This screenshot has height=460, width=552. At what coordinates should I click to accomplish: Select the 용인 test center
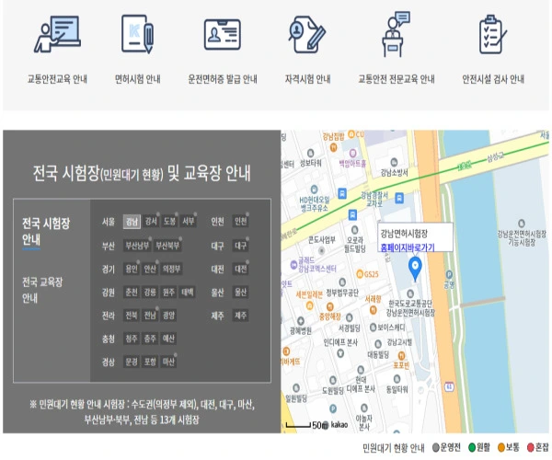tap(132, 269)
